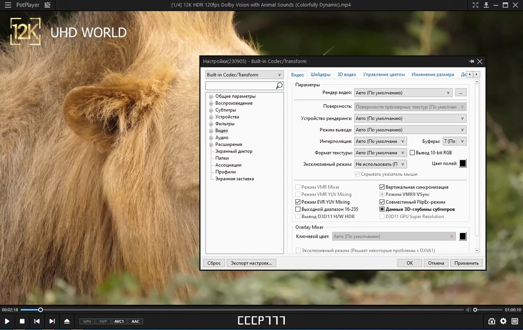This screenshot has width=523, height=330.
Task: Open the Управление цветом tab
Action: coord(384,74)
